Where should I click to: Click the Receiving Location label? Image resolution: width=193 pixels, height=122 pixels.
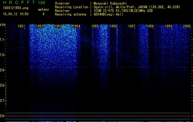[x=71, y=7]
